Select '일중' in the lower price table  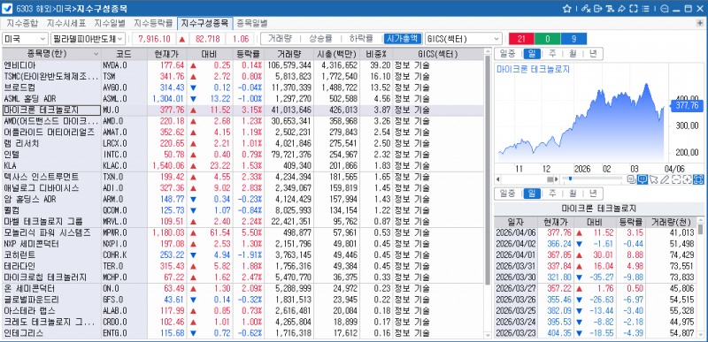coord(507,194)
